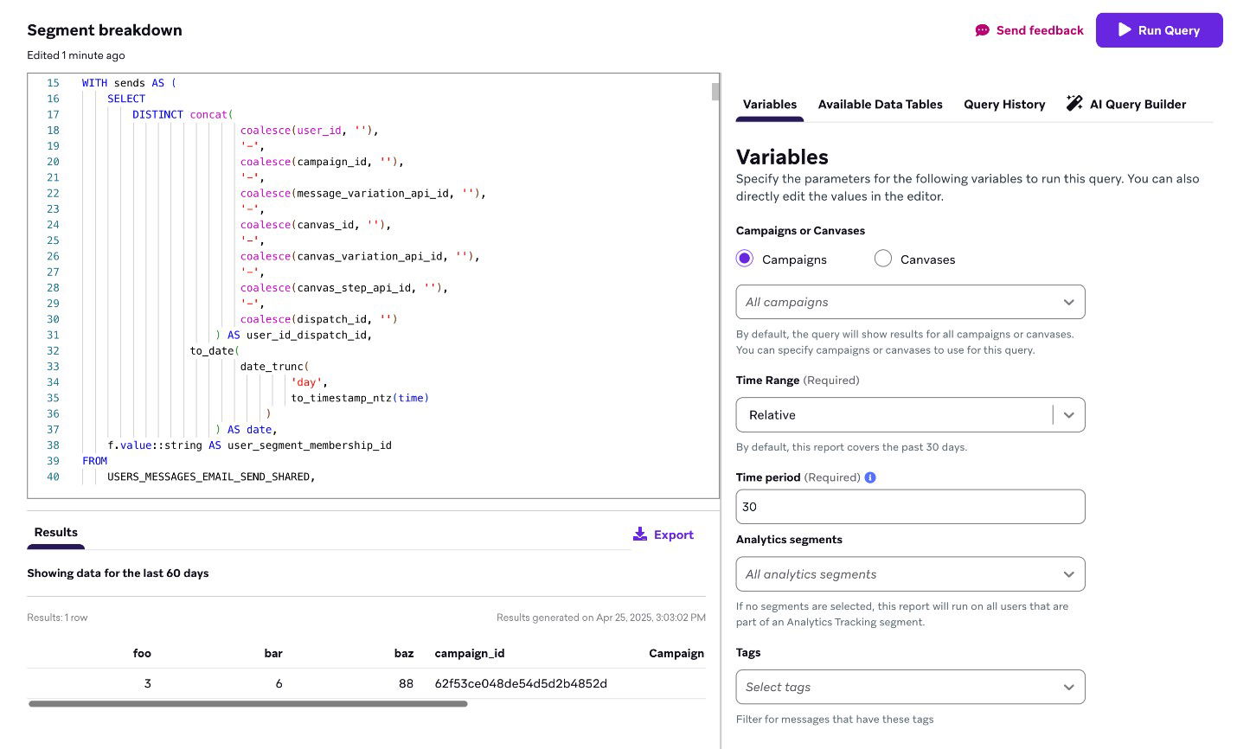Open the All analytics segments dropdown
The image size is (1237, 749).
[909, 573]
